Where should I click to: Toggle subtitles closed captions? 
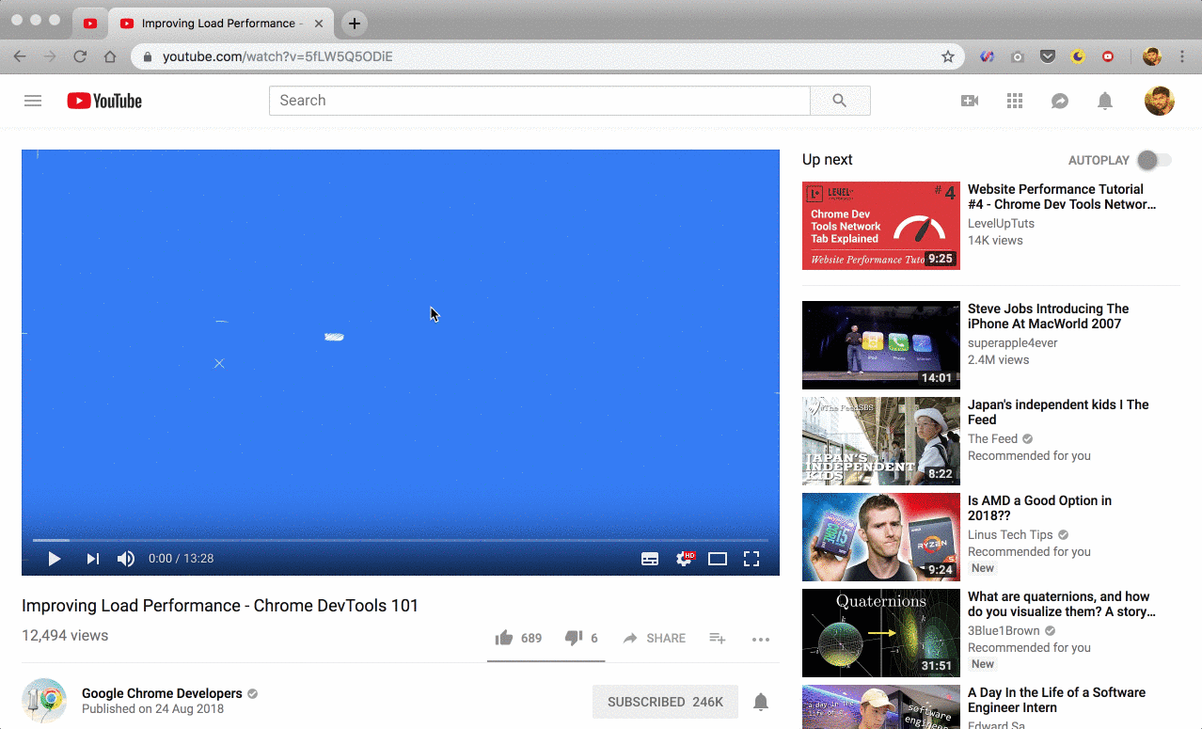650,559
